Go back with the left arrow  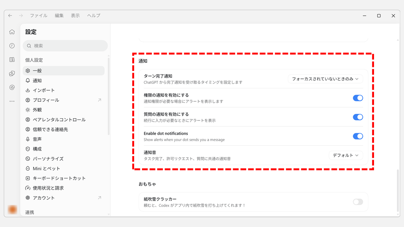click(10, 16)
